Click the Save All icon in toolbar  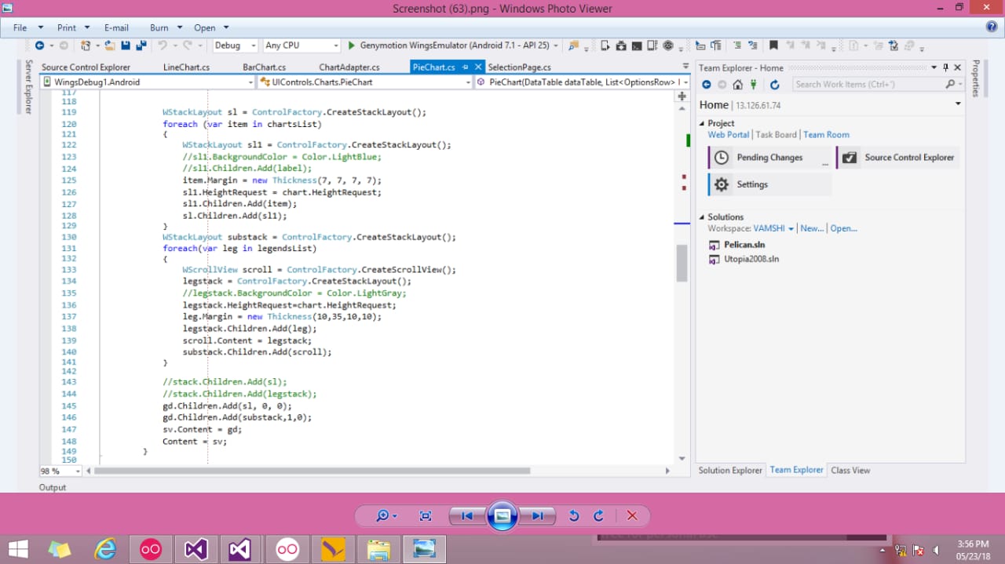(141, 46)
